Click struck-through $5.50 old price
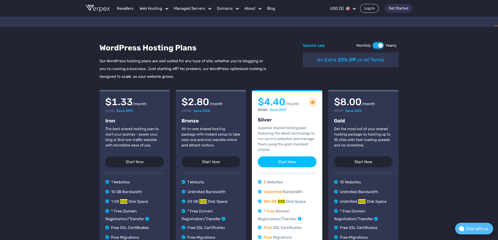Image resolution: width=498 pixels, height=240 pixels. pos(262,110)
